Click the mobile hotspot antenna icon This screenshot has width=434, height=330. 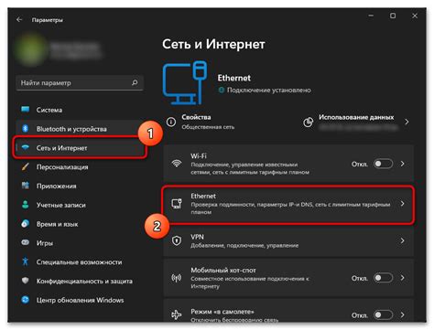tap(177, 278)
